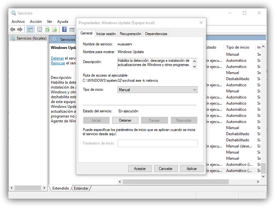Click the En ejecución service status text
Screen dimensions: 275x207
(129, 111)
